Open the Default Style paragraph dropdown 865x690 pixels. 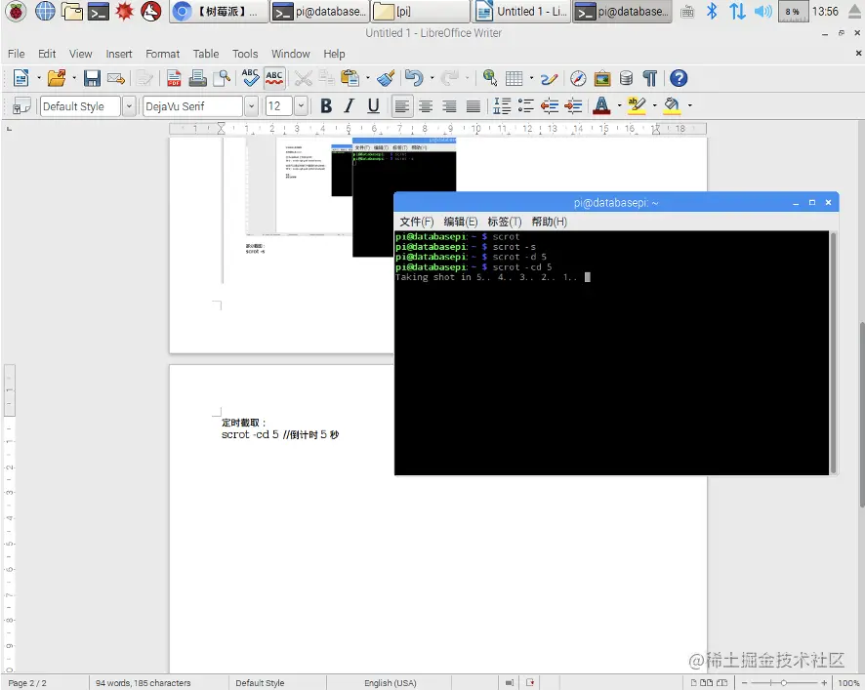point(129,106)
